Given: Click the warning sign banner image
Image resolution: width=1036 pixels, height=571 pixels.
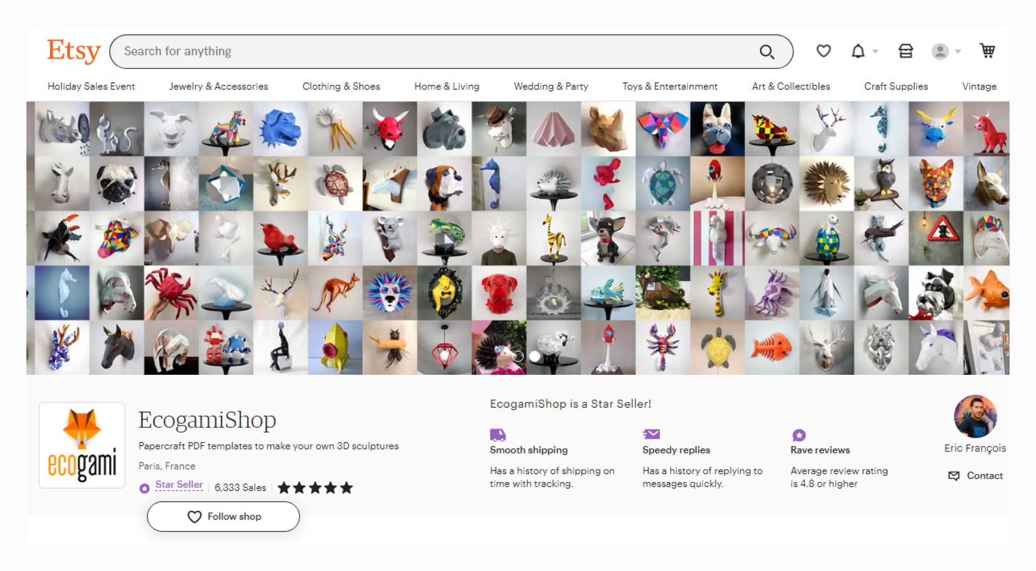Looking at the screenshot, I should (936, 238).
